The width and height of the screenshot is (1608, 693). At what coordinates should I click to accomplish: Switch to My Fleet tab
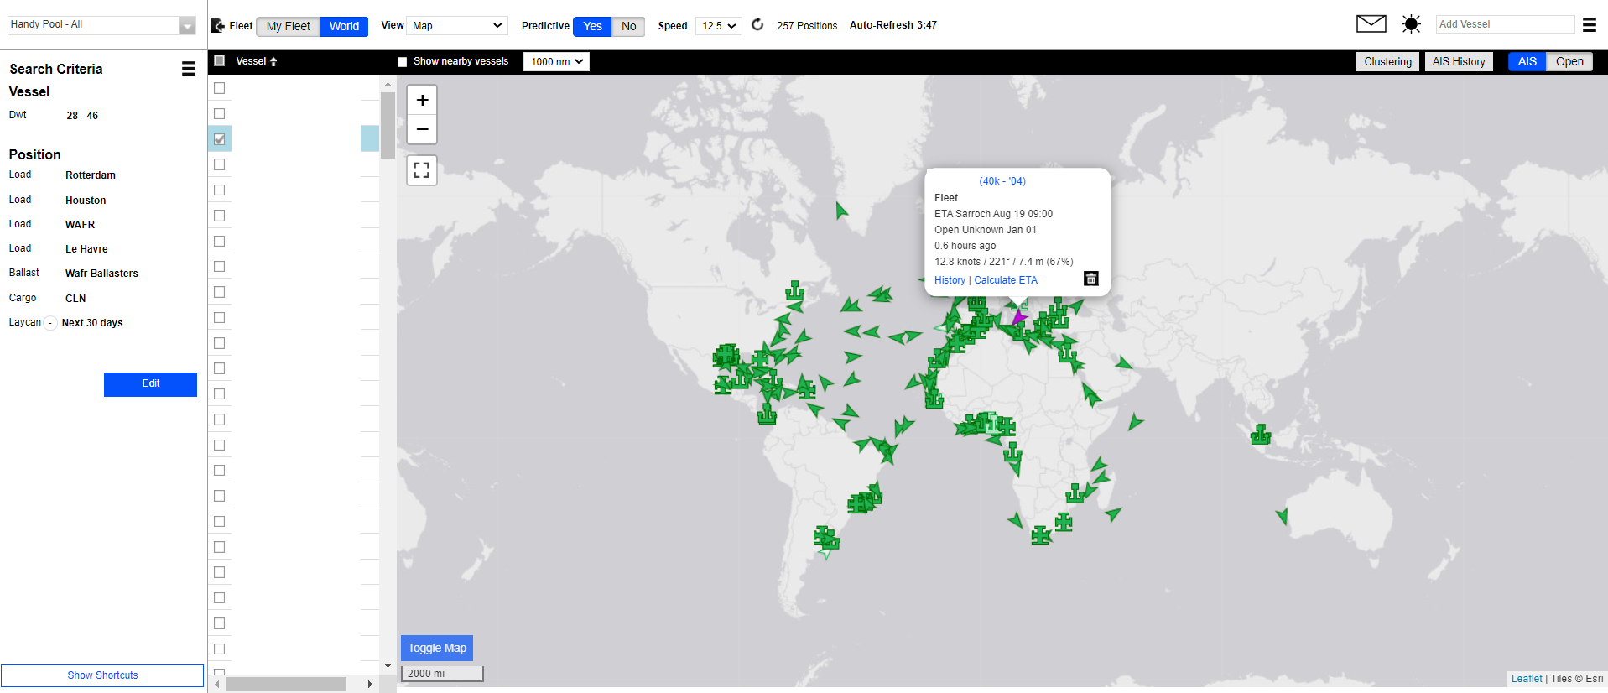(x=288, y=26)
